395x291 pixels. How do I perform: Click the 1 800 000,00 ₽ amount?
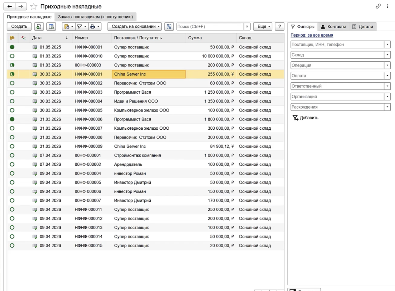(219, 119)
